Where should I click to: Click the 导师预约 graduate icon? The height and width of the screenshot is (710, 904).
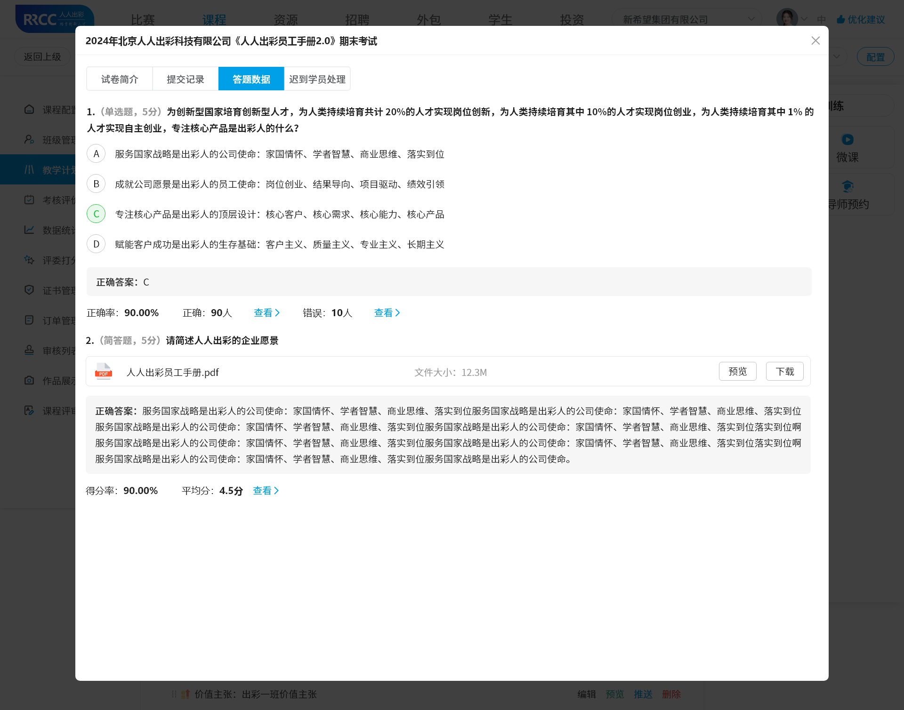847,186
